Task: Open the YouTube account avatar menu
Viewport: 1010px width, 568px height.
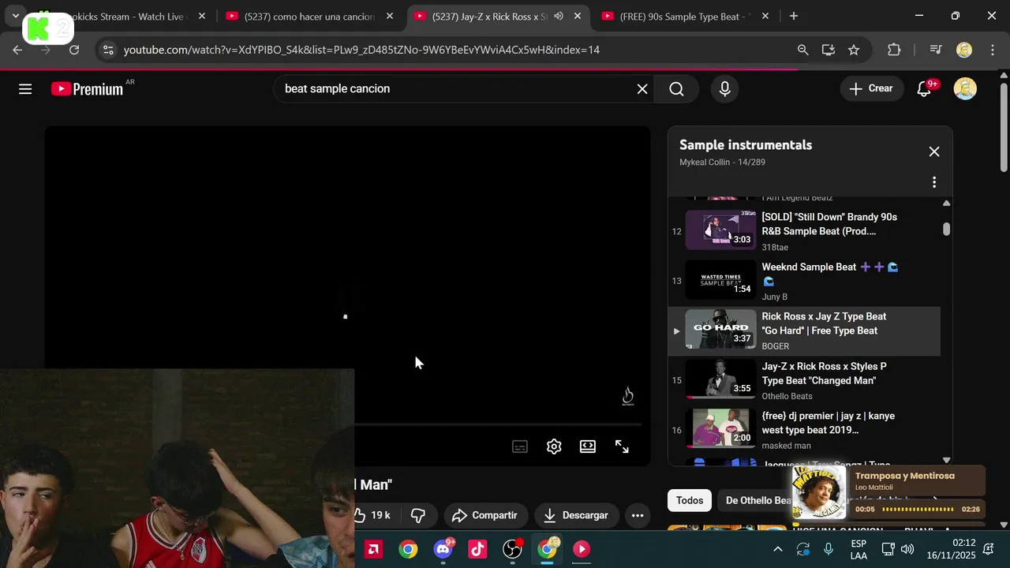Action: point(965,88)
